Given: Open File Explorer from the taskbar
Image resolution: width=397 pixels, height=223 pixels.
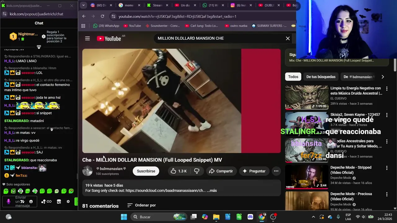Looking at the screenshot, I should [x=216, y=217].
